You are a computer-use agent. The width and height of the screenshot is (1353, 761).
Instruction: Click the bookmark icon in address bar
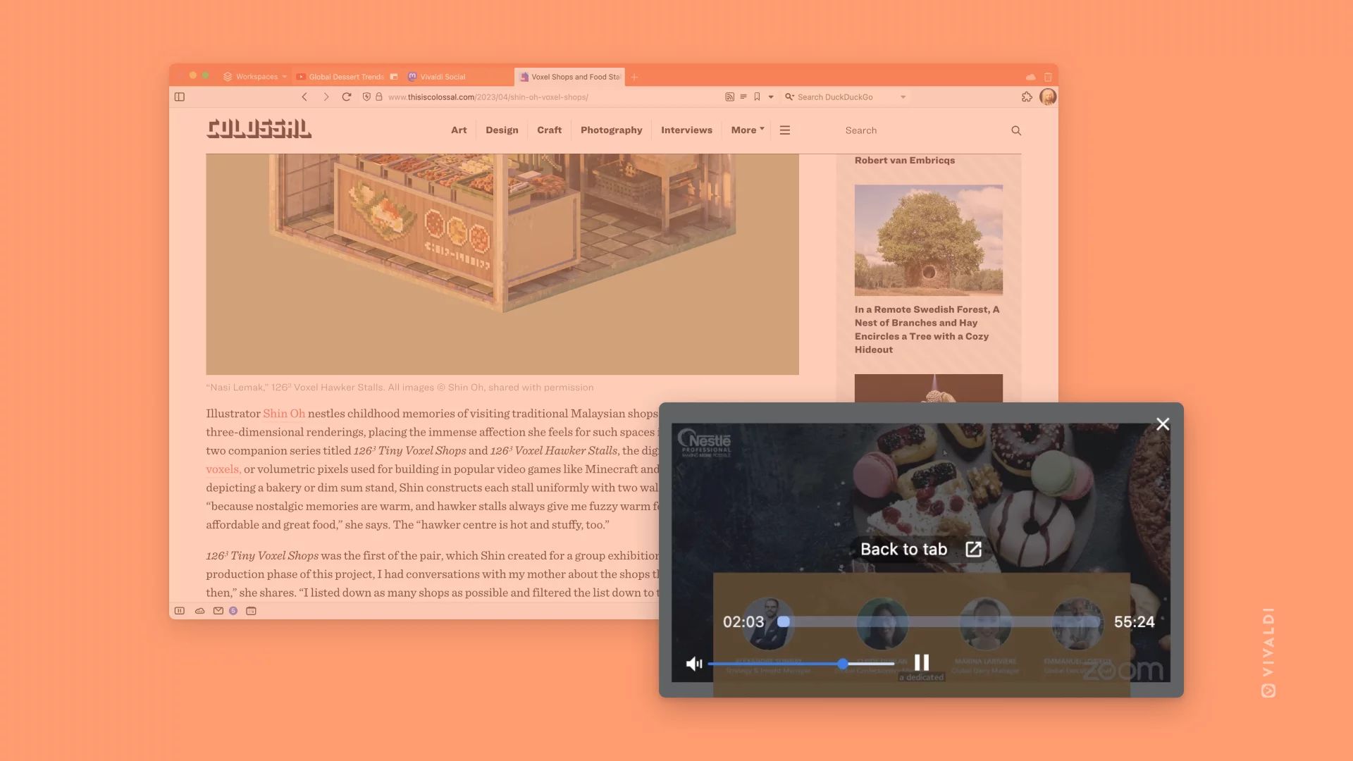[755, 97]
